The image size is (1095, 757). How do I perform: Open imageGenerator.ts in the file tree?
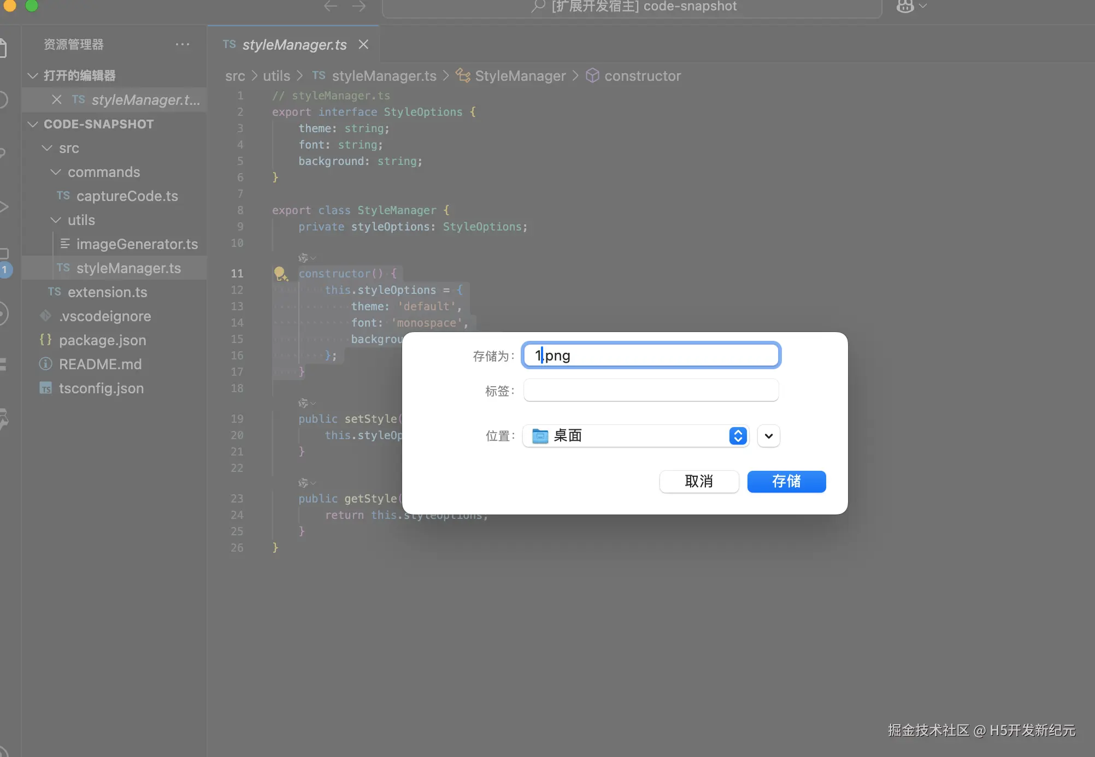coord(114,244)
